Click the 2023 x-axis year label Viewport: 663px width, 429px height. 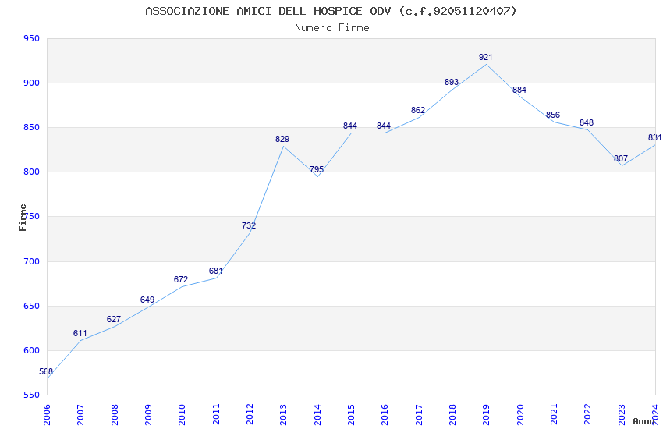coord(622,415)
